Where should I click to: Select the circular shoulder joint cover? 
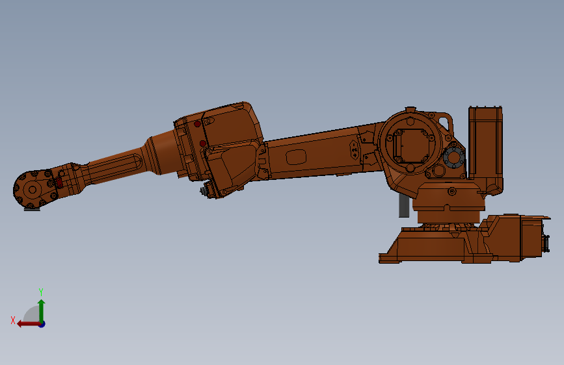tap(410, 143)
